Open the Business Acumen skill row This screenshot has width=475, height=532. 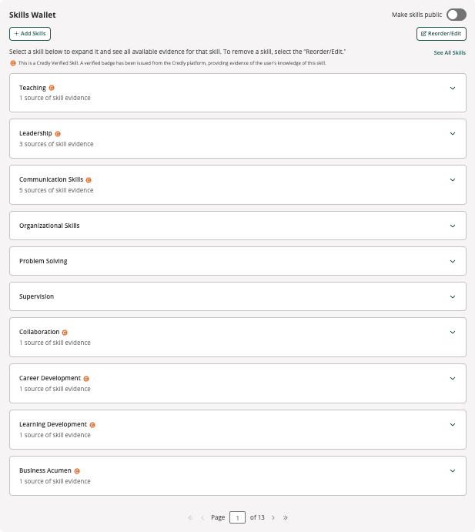pos(238,476)
